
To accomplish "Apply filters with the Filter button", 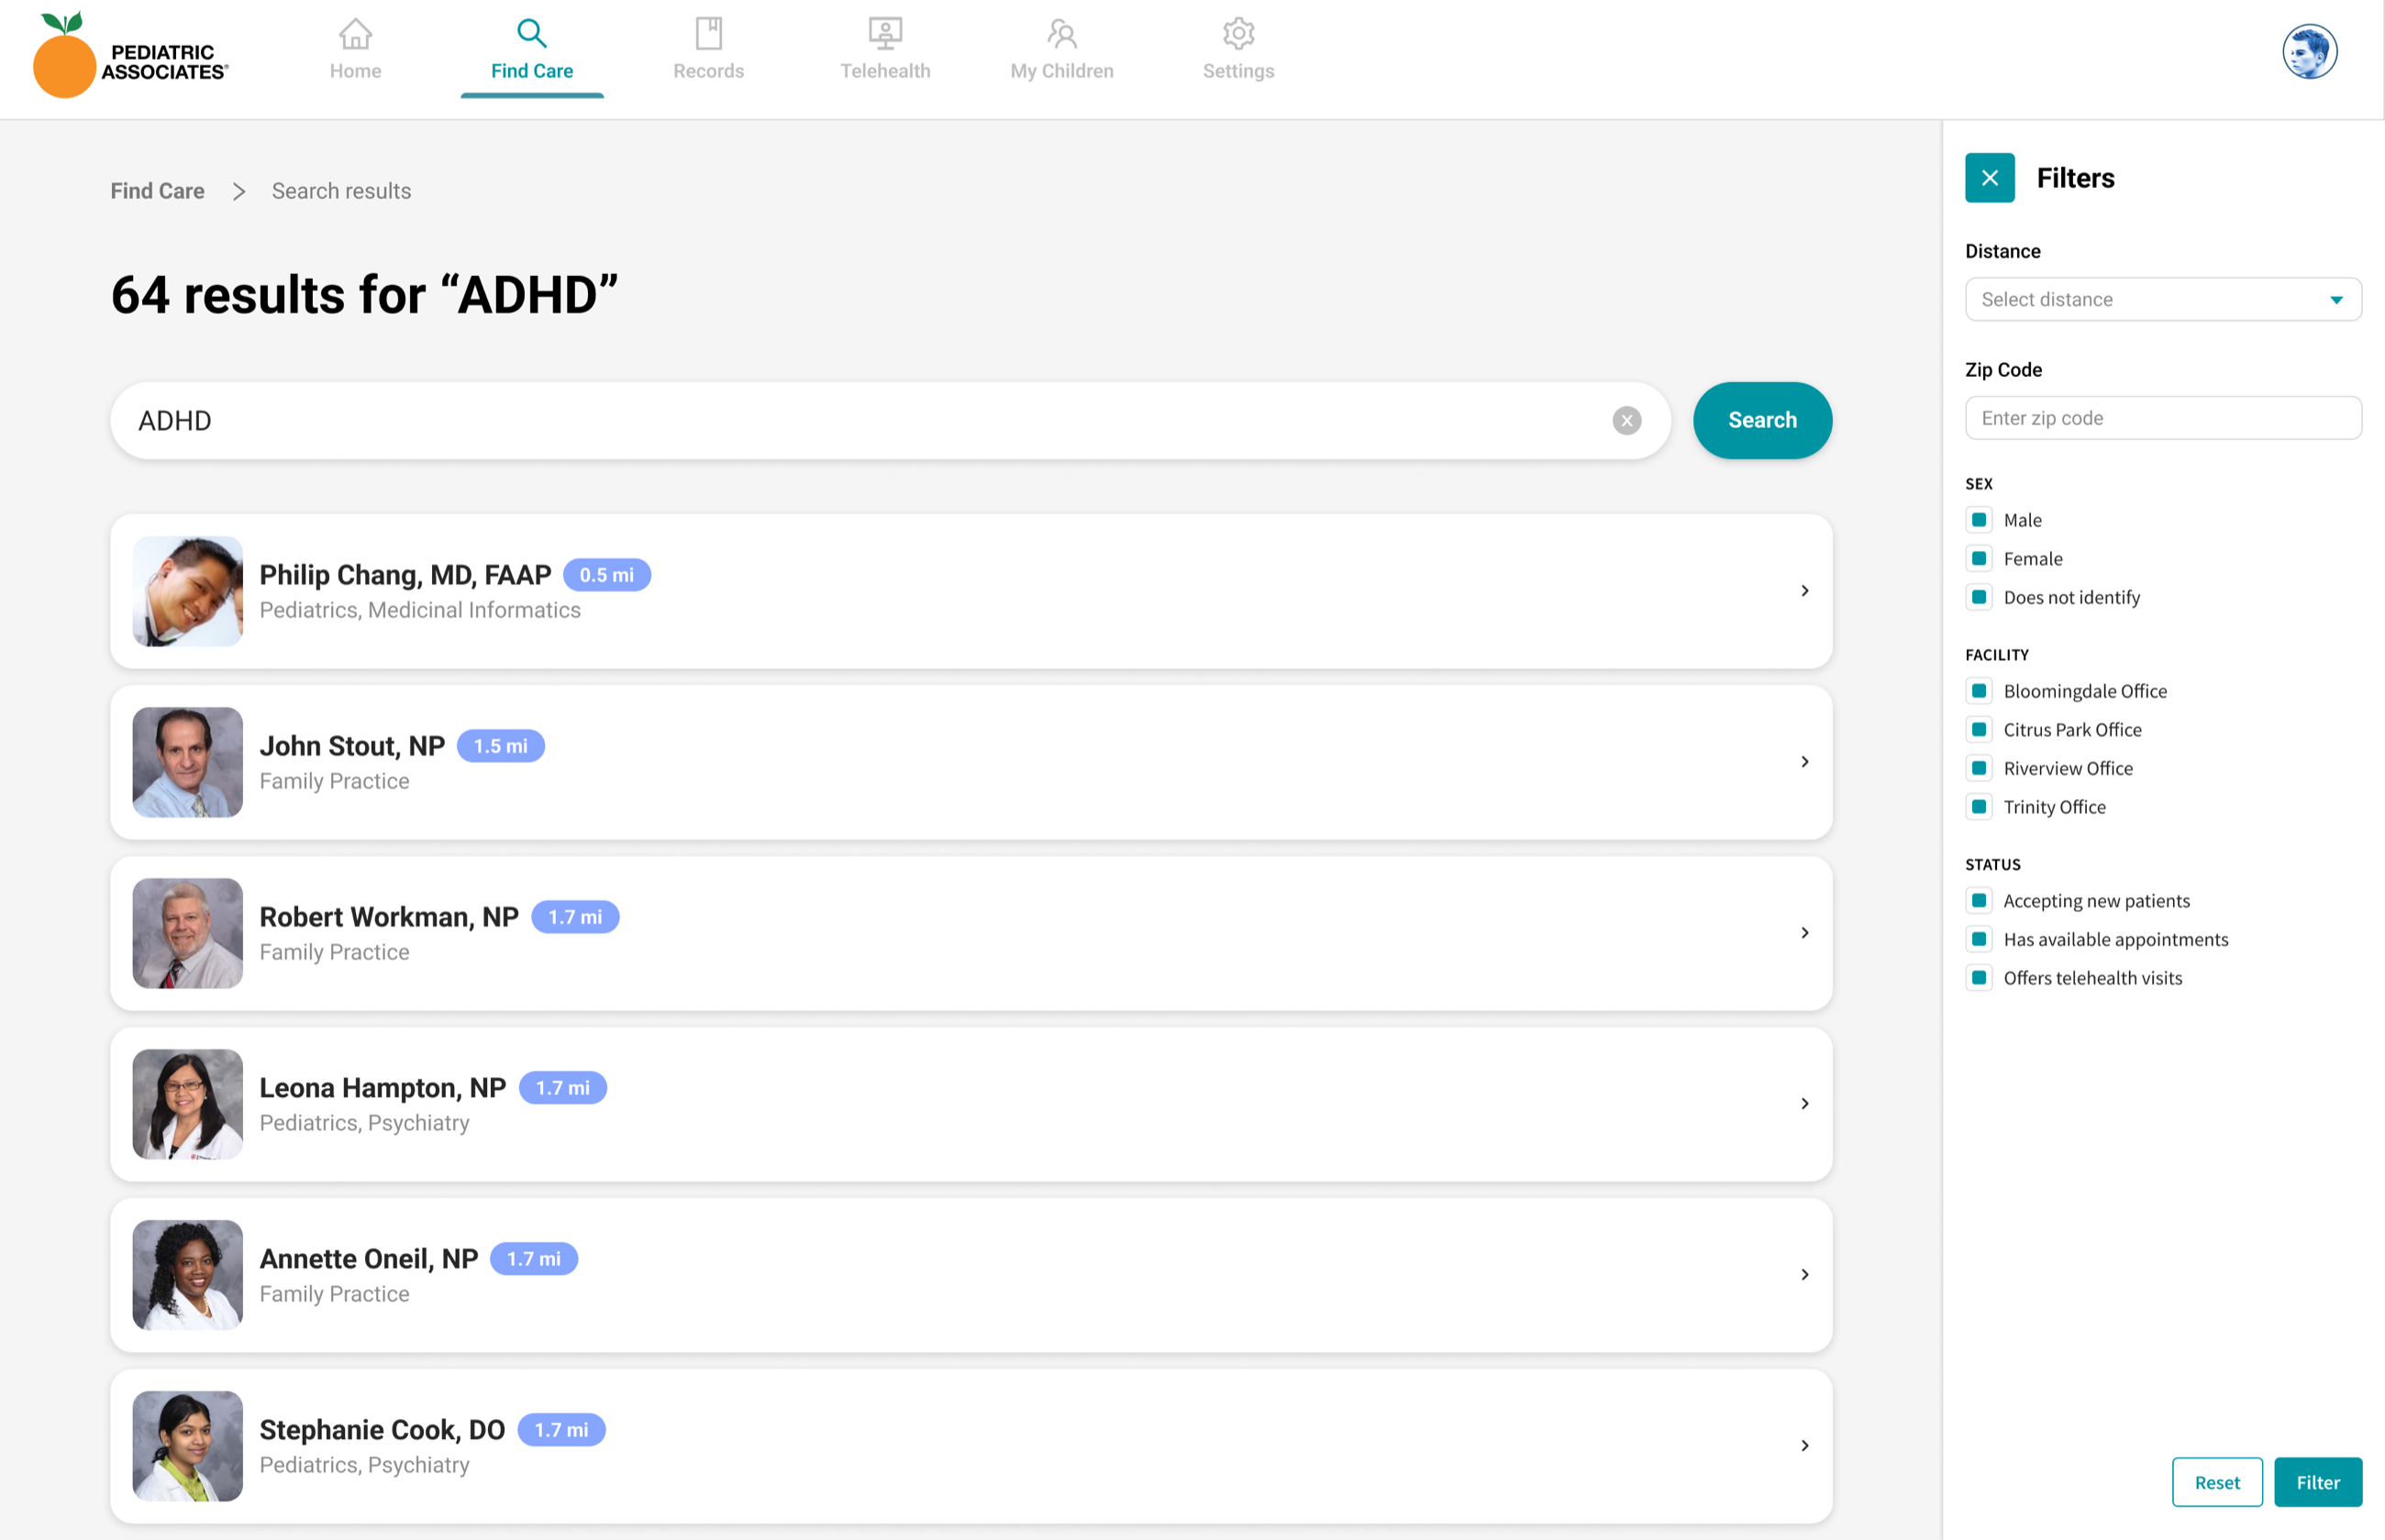I will pyautogui.click(x=2317, y=1482).
